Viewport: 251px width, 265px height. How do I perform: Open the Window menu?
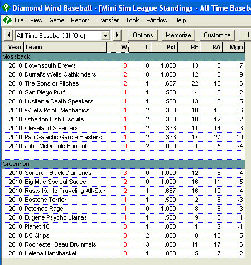[157, 20]
